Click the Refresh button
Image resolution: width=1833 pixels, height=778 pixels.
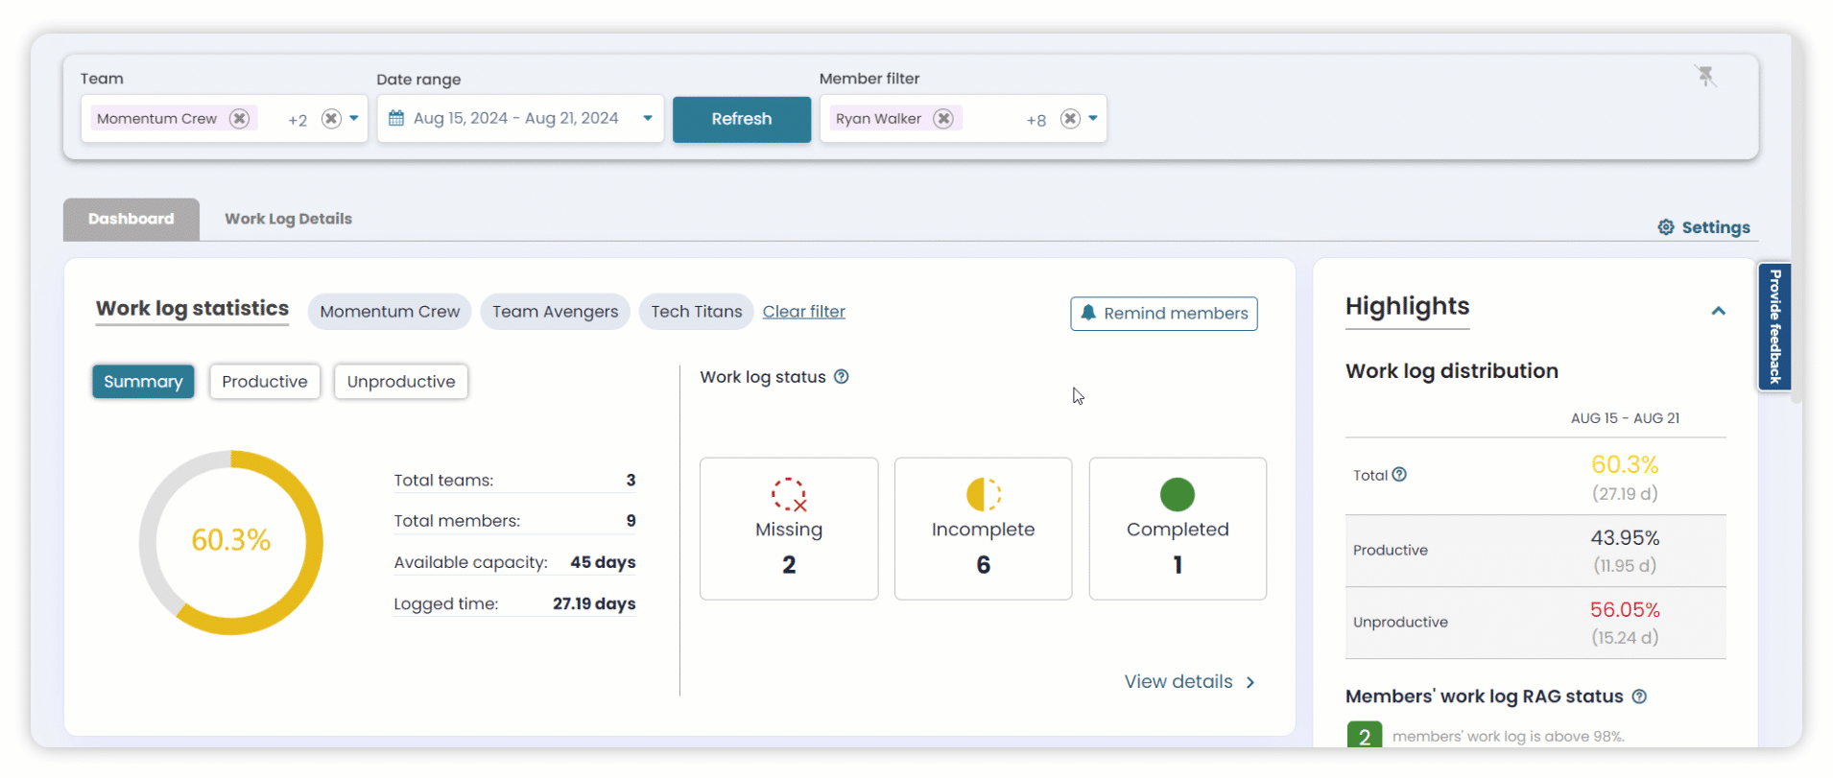pos(741,119)
